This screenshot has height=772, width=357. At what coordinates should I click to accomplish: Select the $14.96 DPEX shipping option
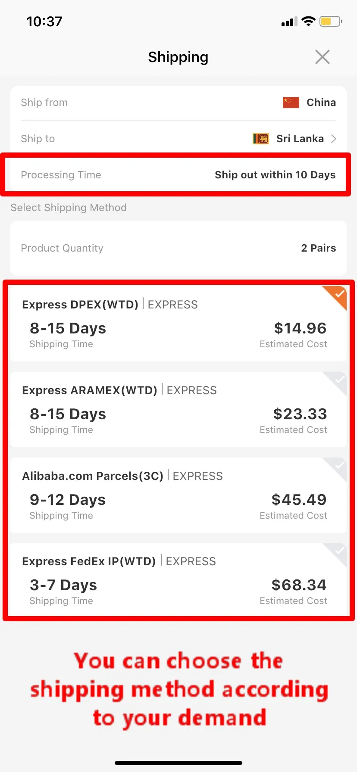click(x=178, y=324)
